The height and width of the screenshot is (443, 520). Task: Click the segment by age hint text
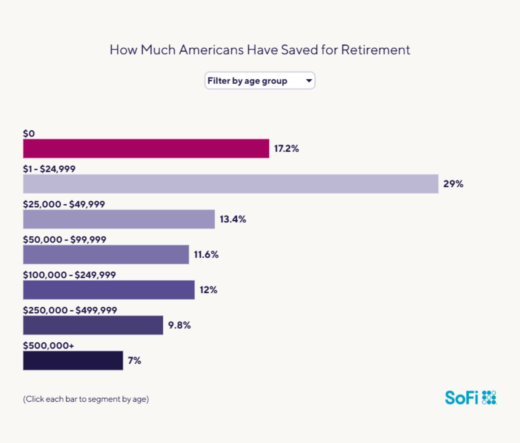(86, 399)
